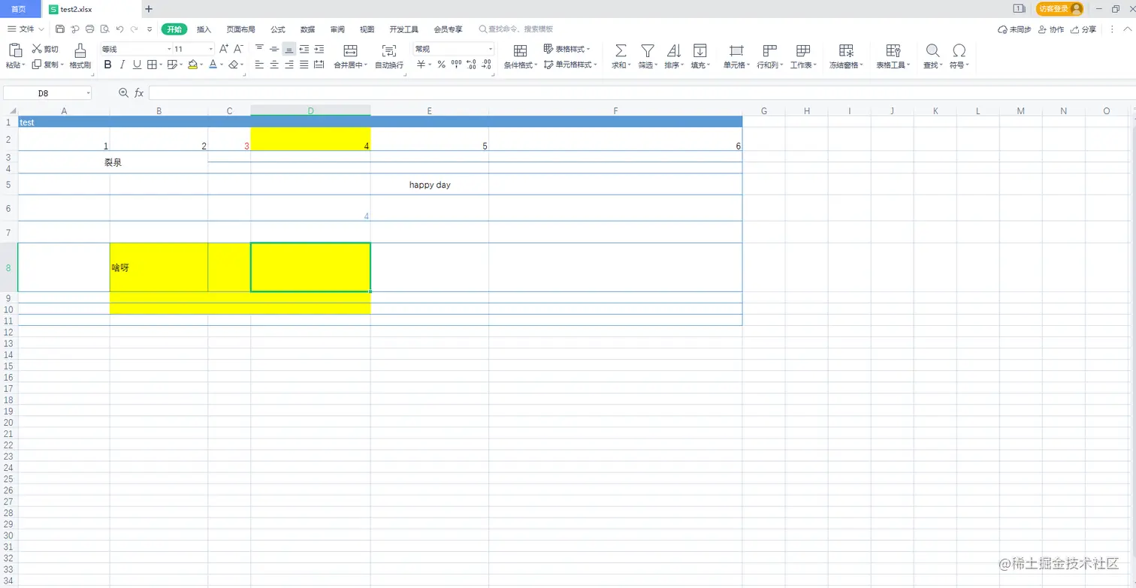
Task: Decrease indent of cell contents
Action: tap(304, 49)
